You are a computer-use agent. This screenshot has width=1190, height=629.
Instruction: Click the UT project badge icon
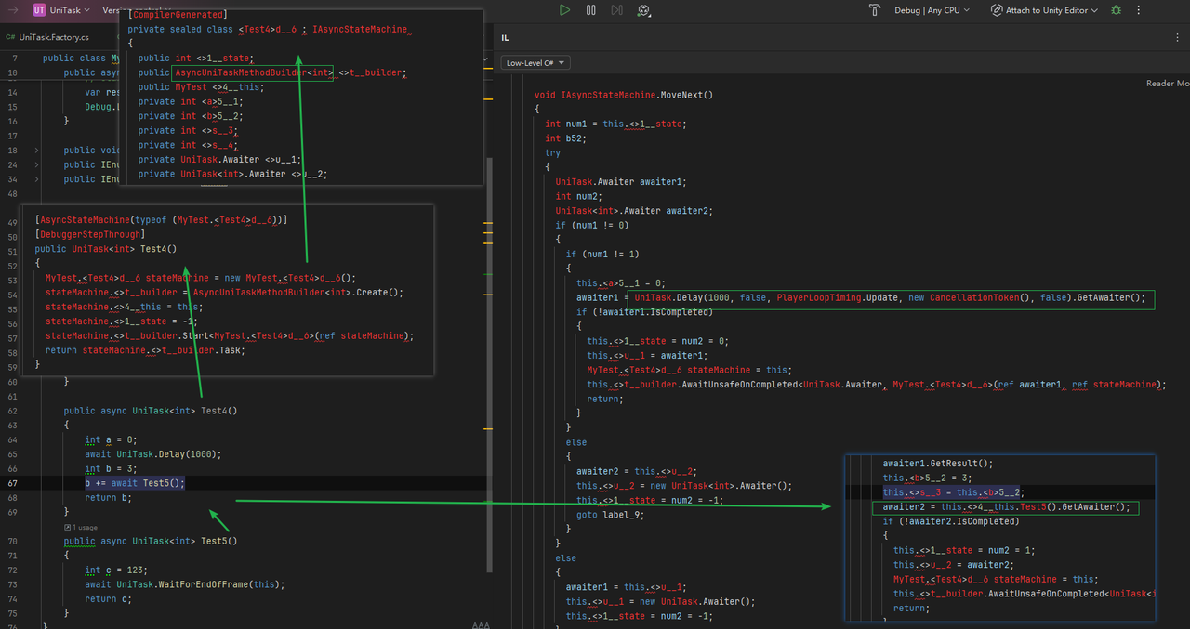tap(39, 10)
